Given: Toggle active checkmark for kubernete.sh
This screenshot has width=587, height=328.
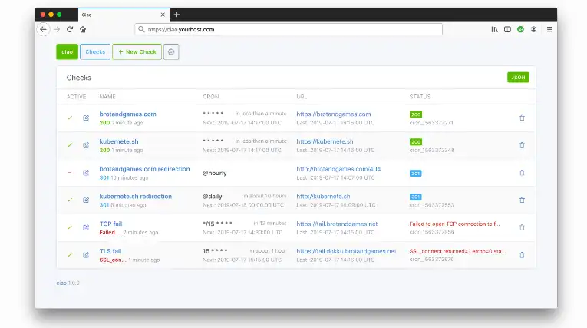Looking at the screenshot, I should 69,145.
